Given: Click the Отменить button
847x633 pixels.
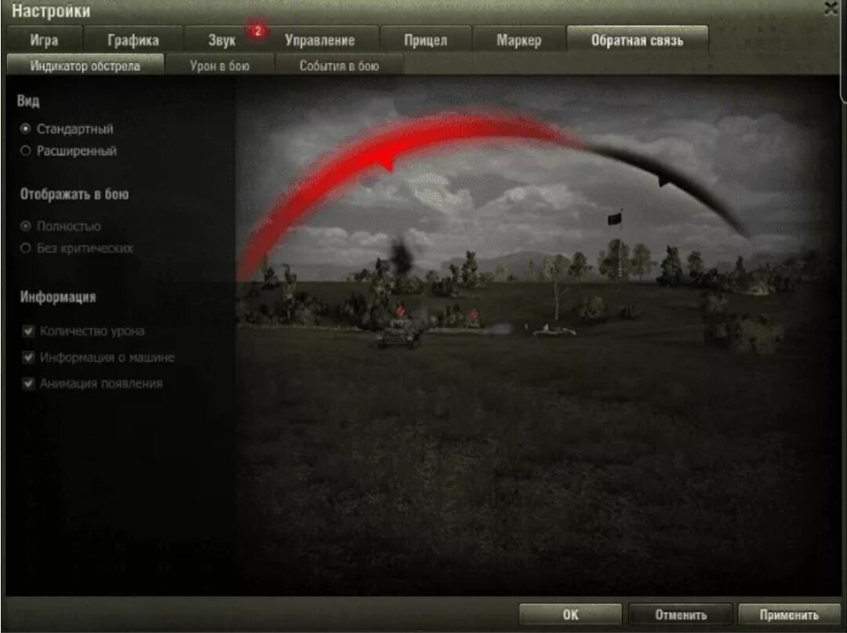Looking at the screenshot, I should click(x=681, y=615).
